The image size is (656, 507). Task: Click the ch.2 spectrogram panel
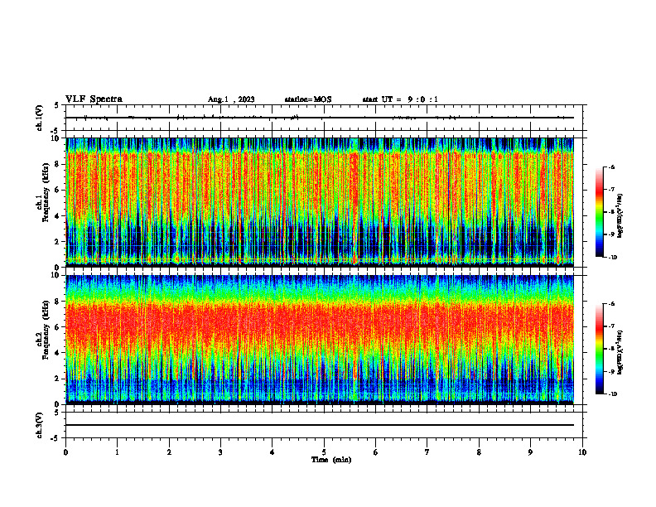pos(320,340)
